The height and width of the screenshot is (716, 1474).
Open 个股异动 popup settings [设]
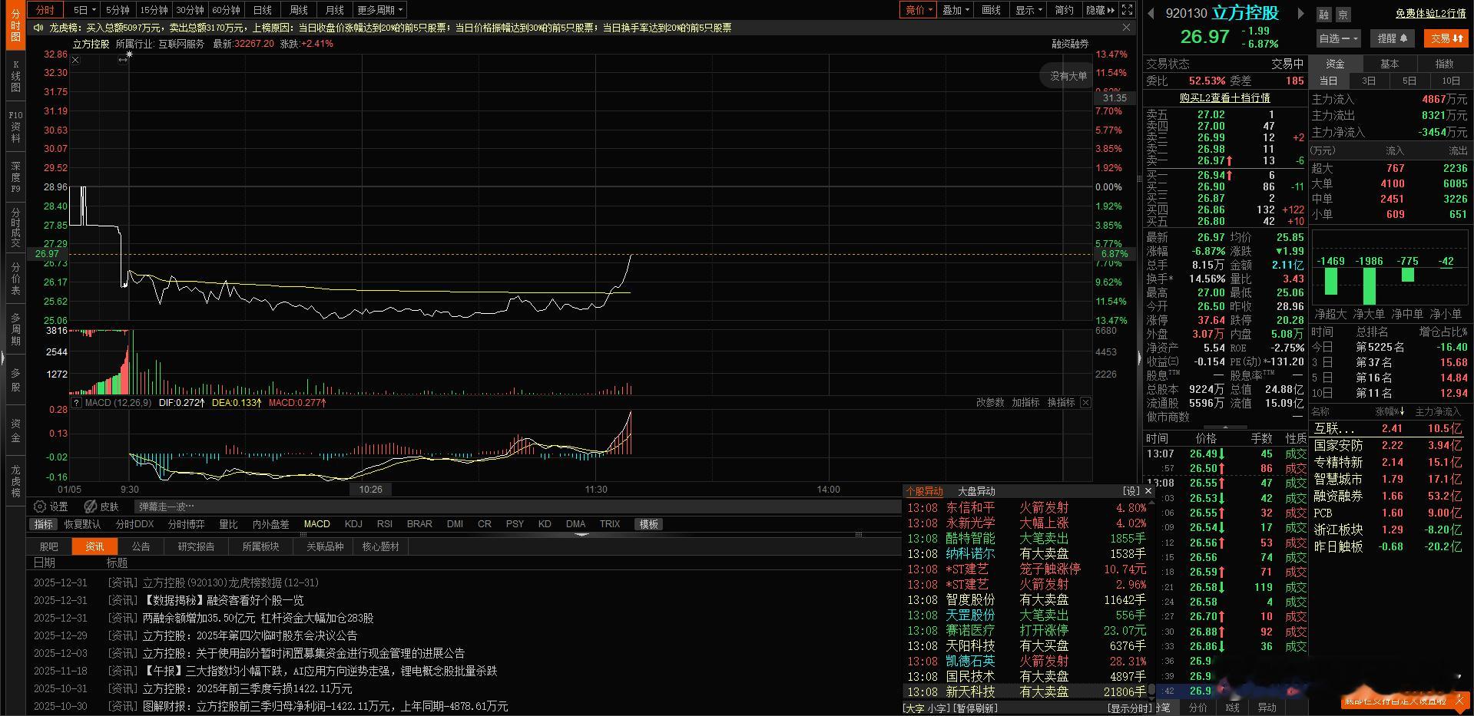[x=1131, y=491]
